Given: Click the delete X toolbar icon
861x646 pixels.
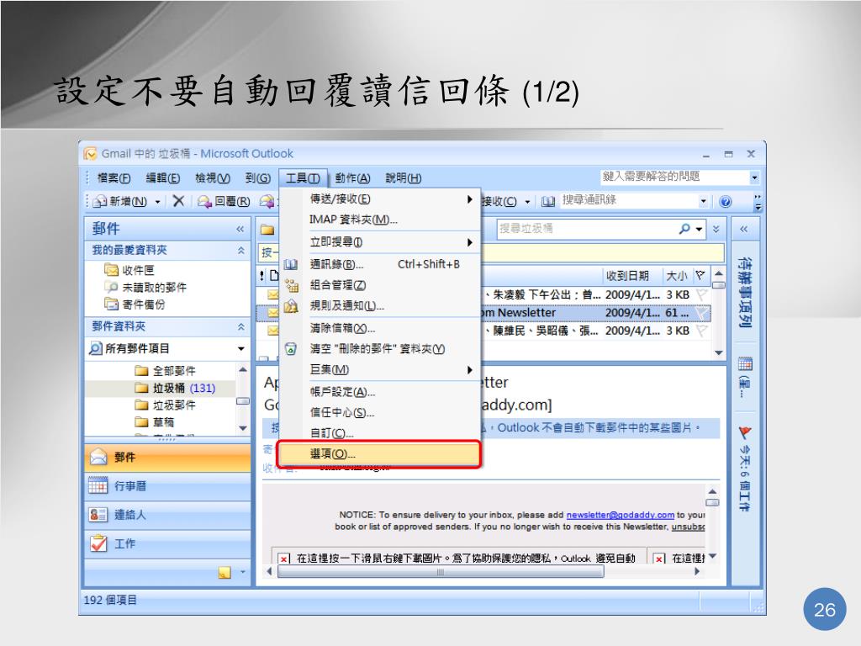Looking at the screenshot, I should point(178,201).
